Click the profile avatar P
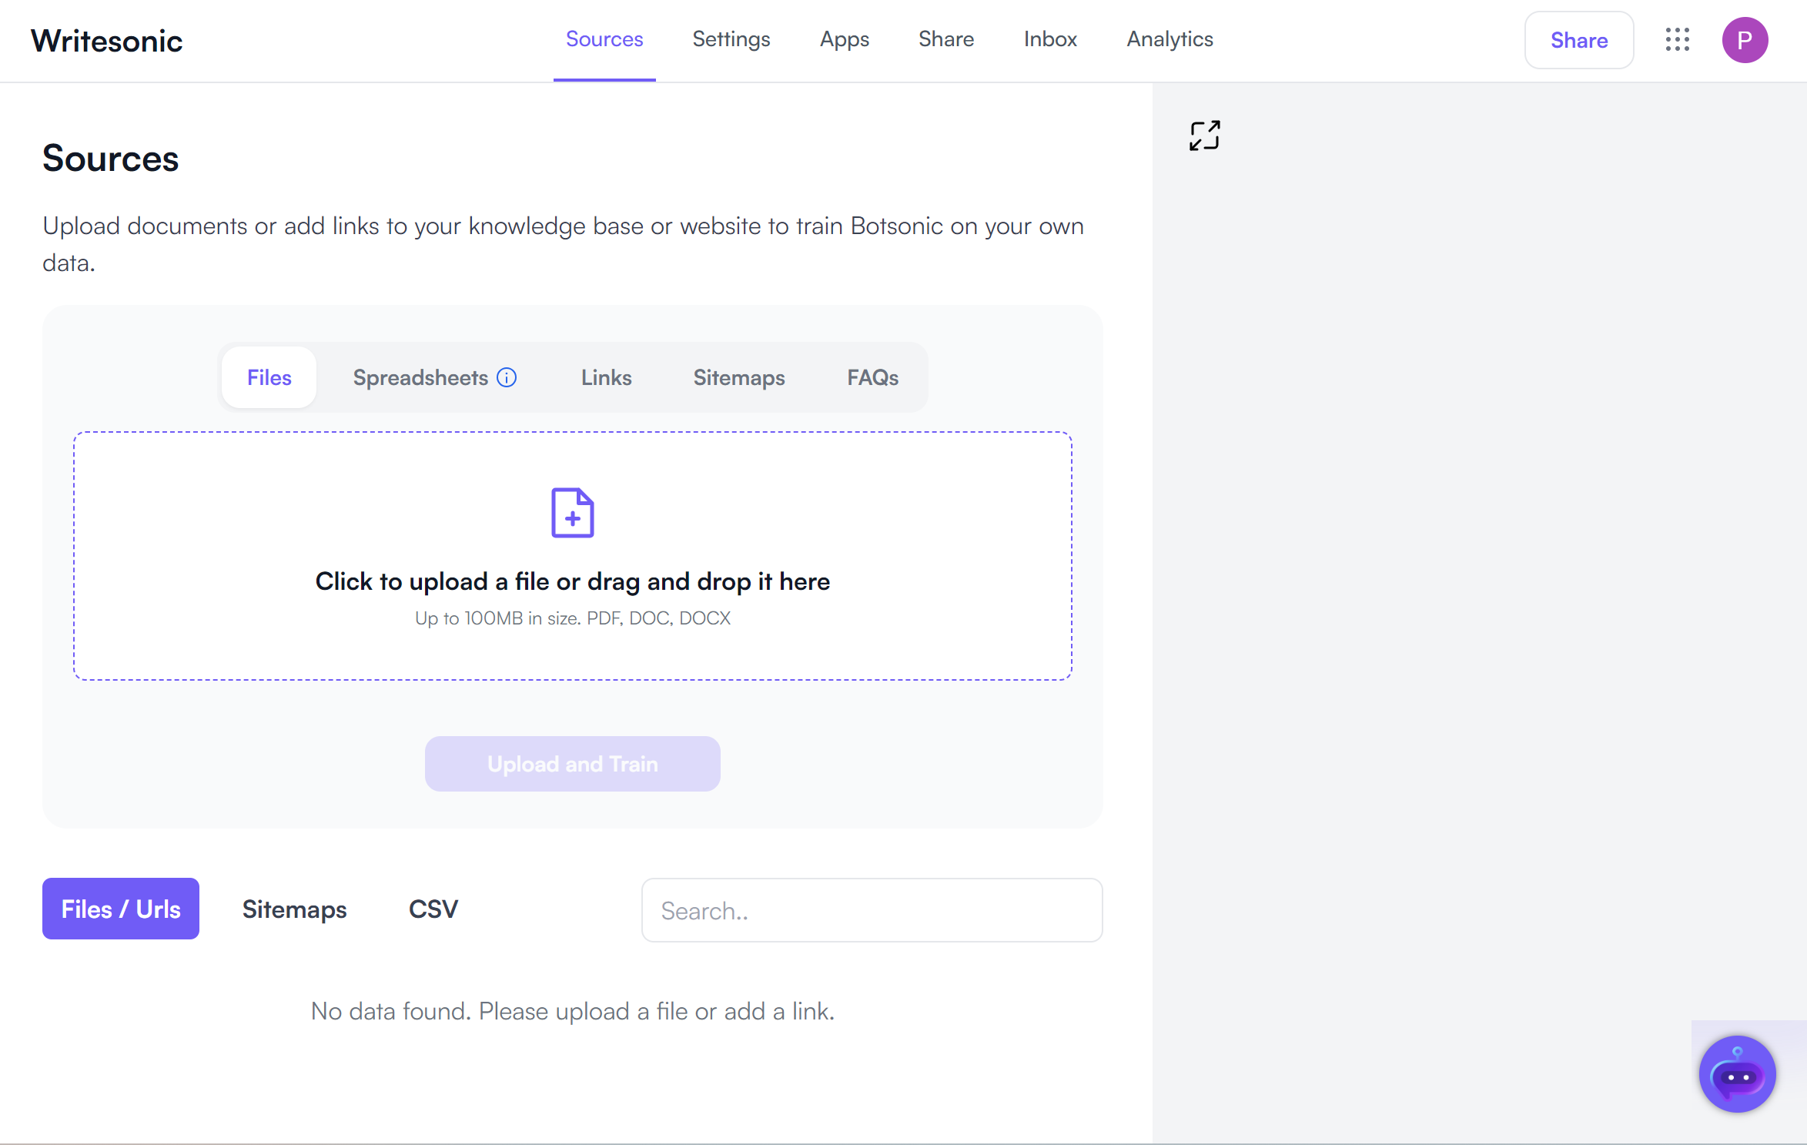Screen dimensions: 1807x1145 [x=1745, y=40]
